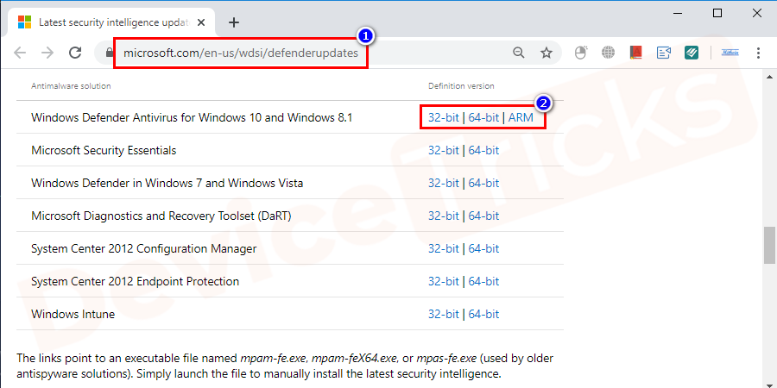Click 'Windows Defender in Windows 7' row text
This screenshot has width=777, height=388.
tap(167, 183)
